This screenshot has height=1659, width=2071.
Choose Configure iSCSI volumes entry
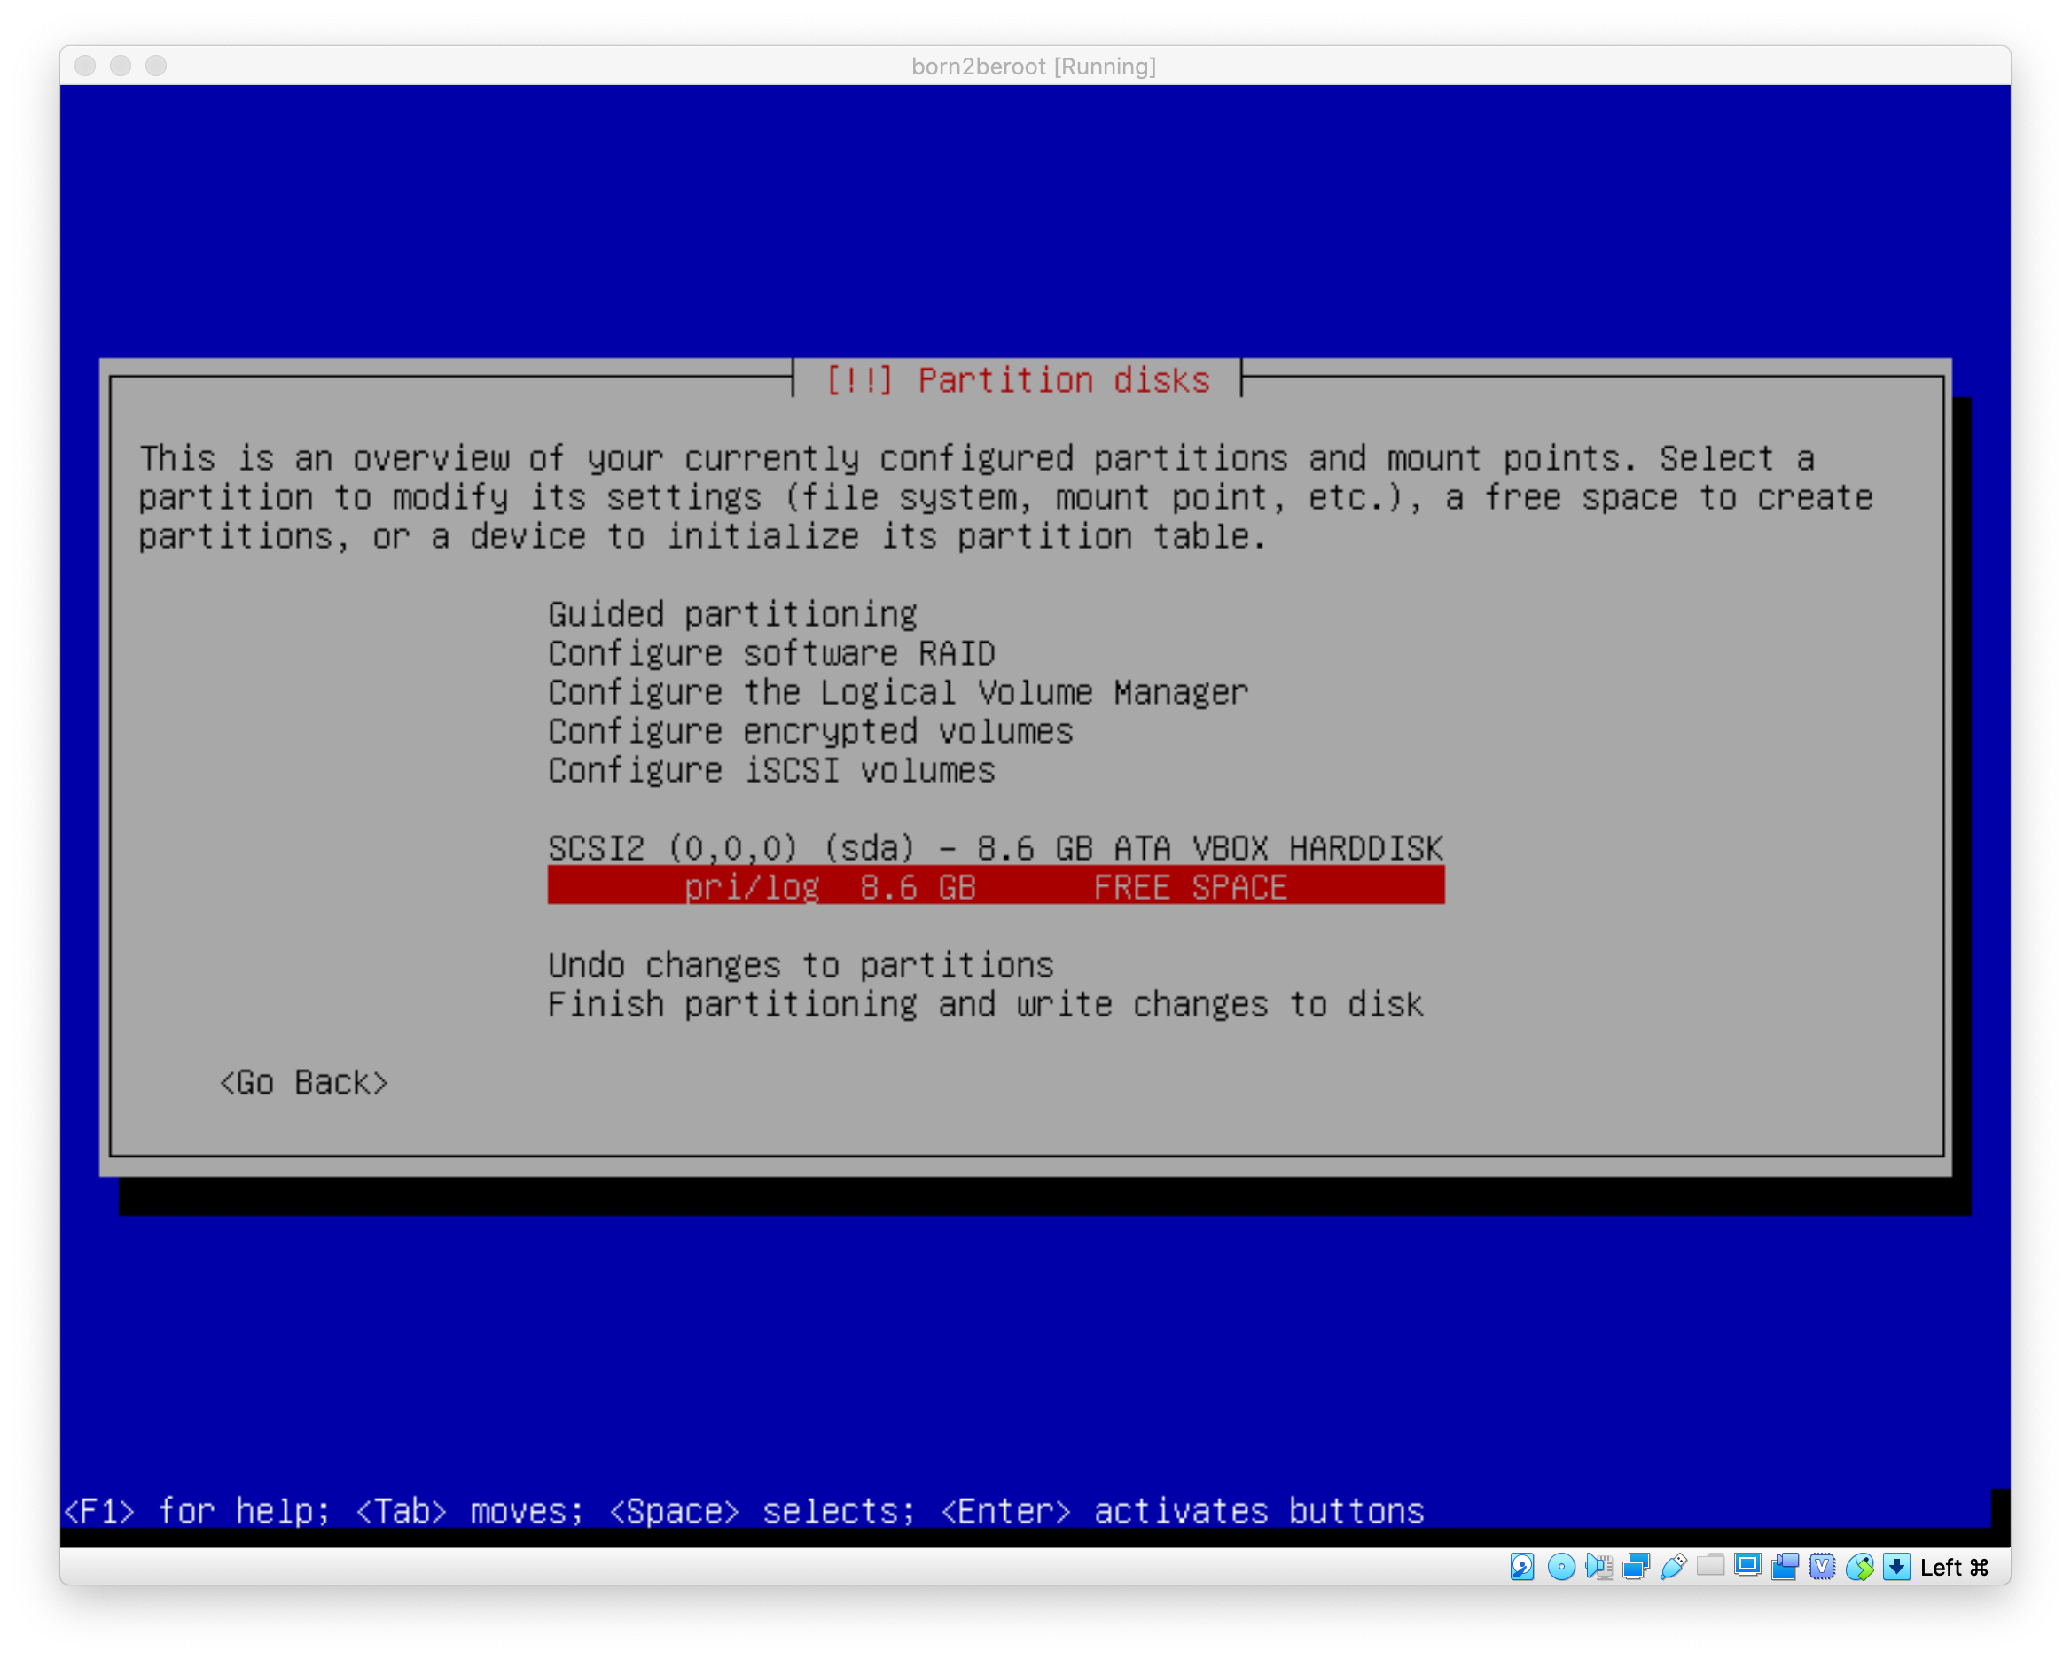pos(771,770)
